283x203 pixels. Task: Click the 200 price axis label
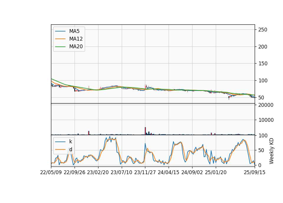pos(263,47)
